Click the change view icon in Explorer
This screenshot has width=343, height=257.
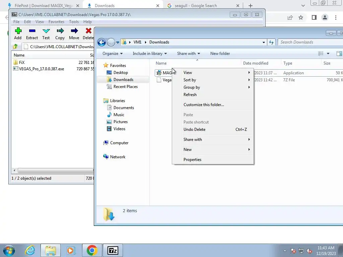(x=321, y=54)
